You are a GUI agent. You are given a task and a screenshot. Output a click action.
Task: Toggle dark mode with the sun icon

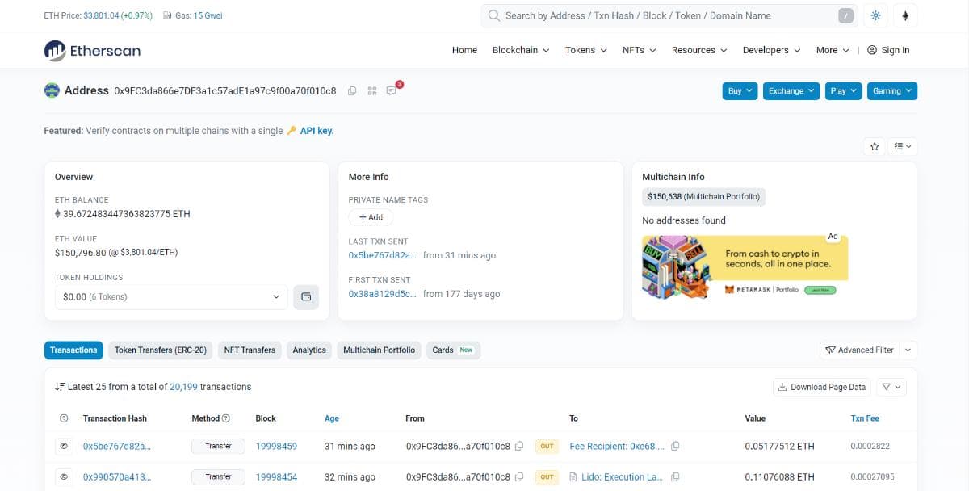(875, 15)
